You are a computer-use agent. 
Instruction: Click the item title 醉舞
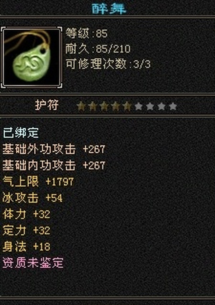pos(109,8)
